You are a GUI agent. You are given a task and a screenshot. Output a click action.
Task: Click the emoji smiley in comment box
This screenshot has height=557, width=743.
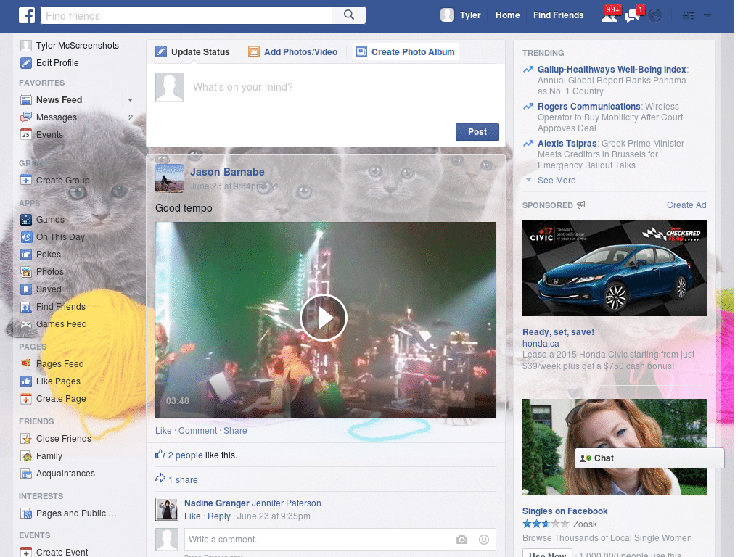point(484,540)
